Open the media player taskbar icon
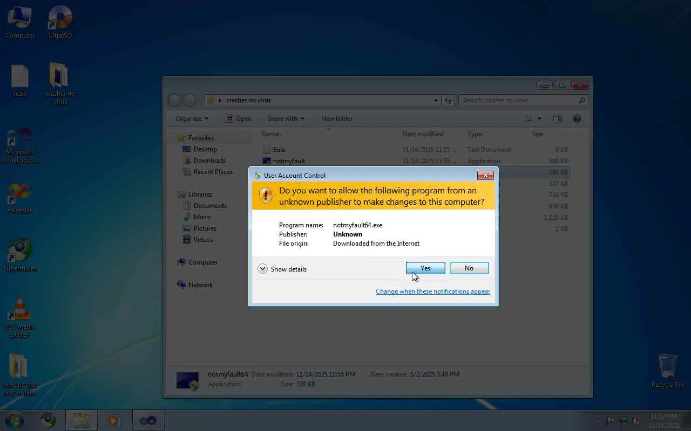Viewport: 691px width, 431px height. (x=114, y=420)
